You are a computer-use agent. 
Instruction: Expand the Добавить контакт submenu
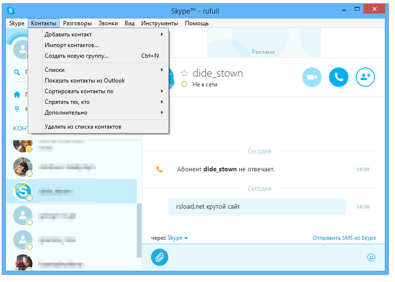click(x=98, y=34)
